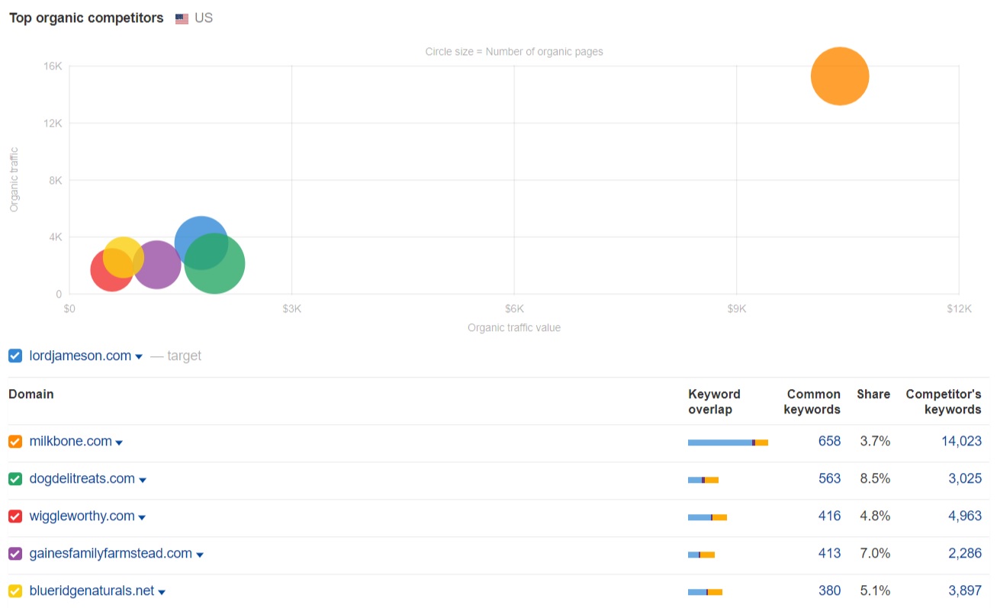Open the milkbone.com domain link

[x=70, y=442]
